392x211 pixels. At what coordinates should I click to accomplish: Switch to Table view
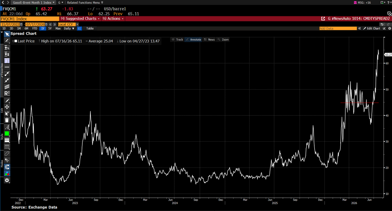[x=90, y=28]
